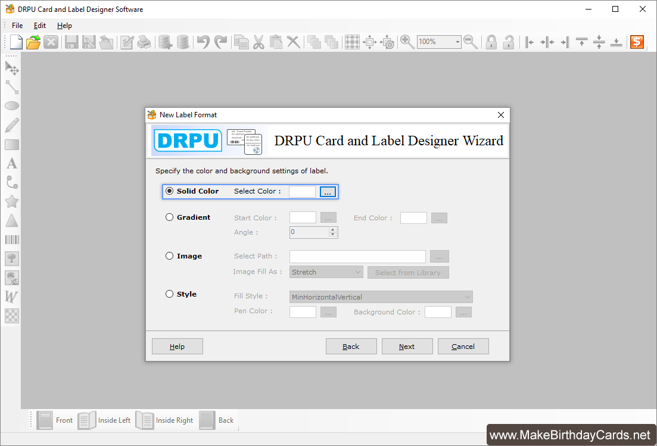The height and width of the screenshot is (446, 657).
Task: Open the Fill Style MinHorizontalVertical dropdown
Action: (381, 297)
